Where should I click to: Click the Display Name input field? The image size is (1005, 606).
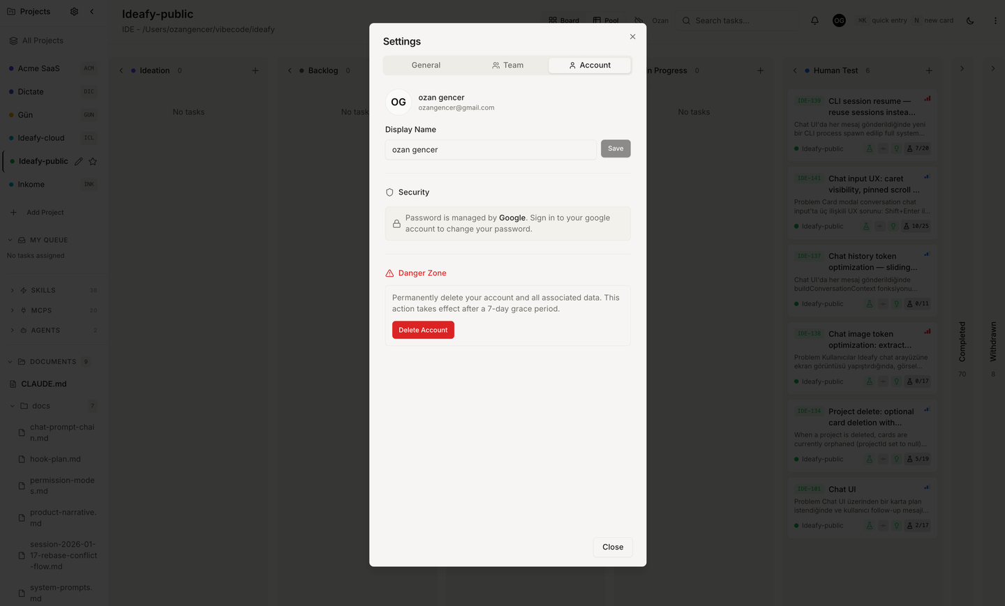(x=491, y=150)
